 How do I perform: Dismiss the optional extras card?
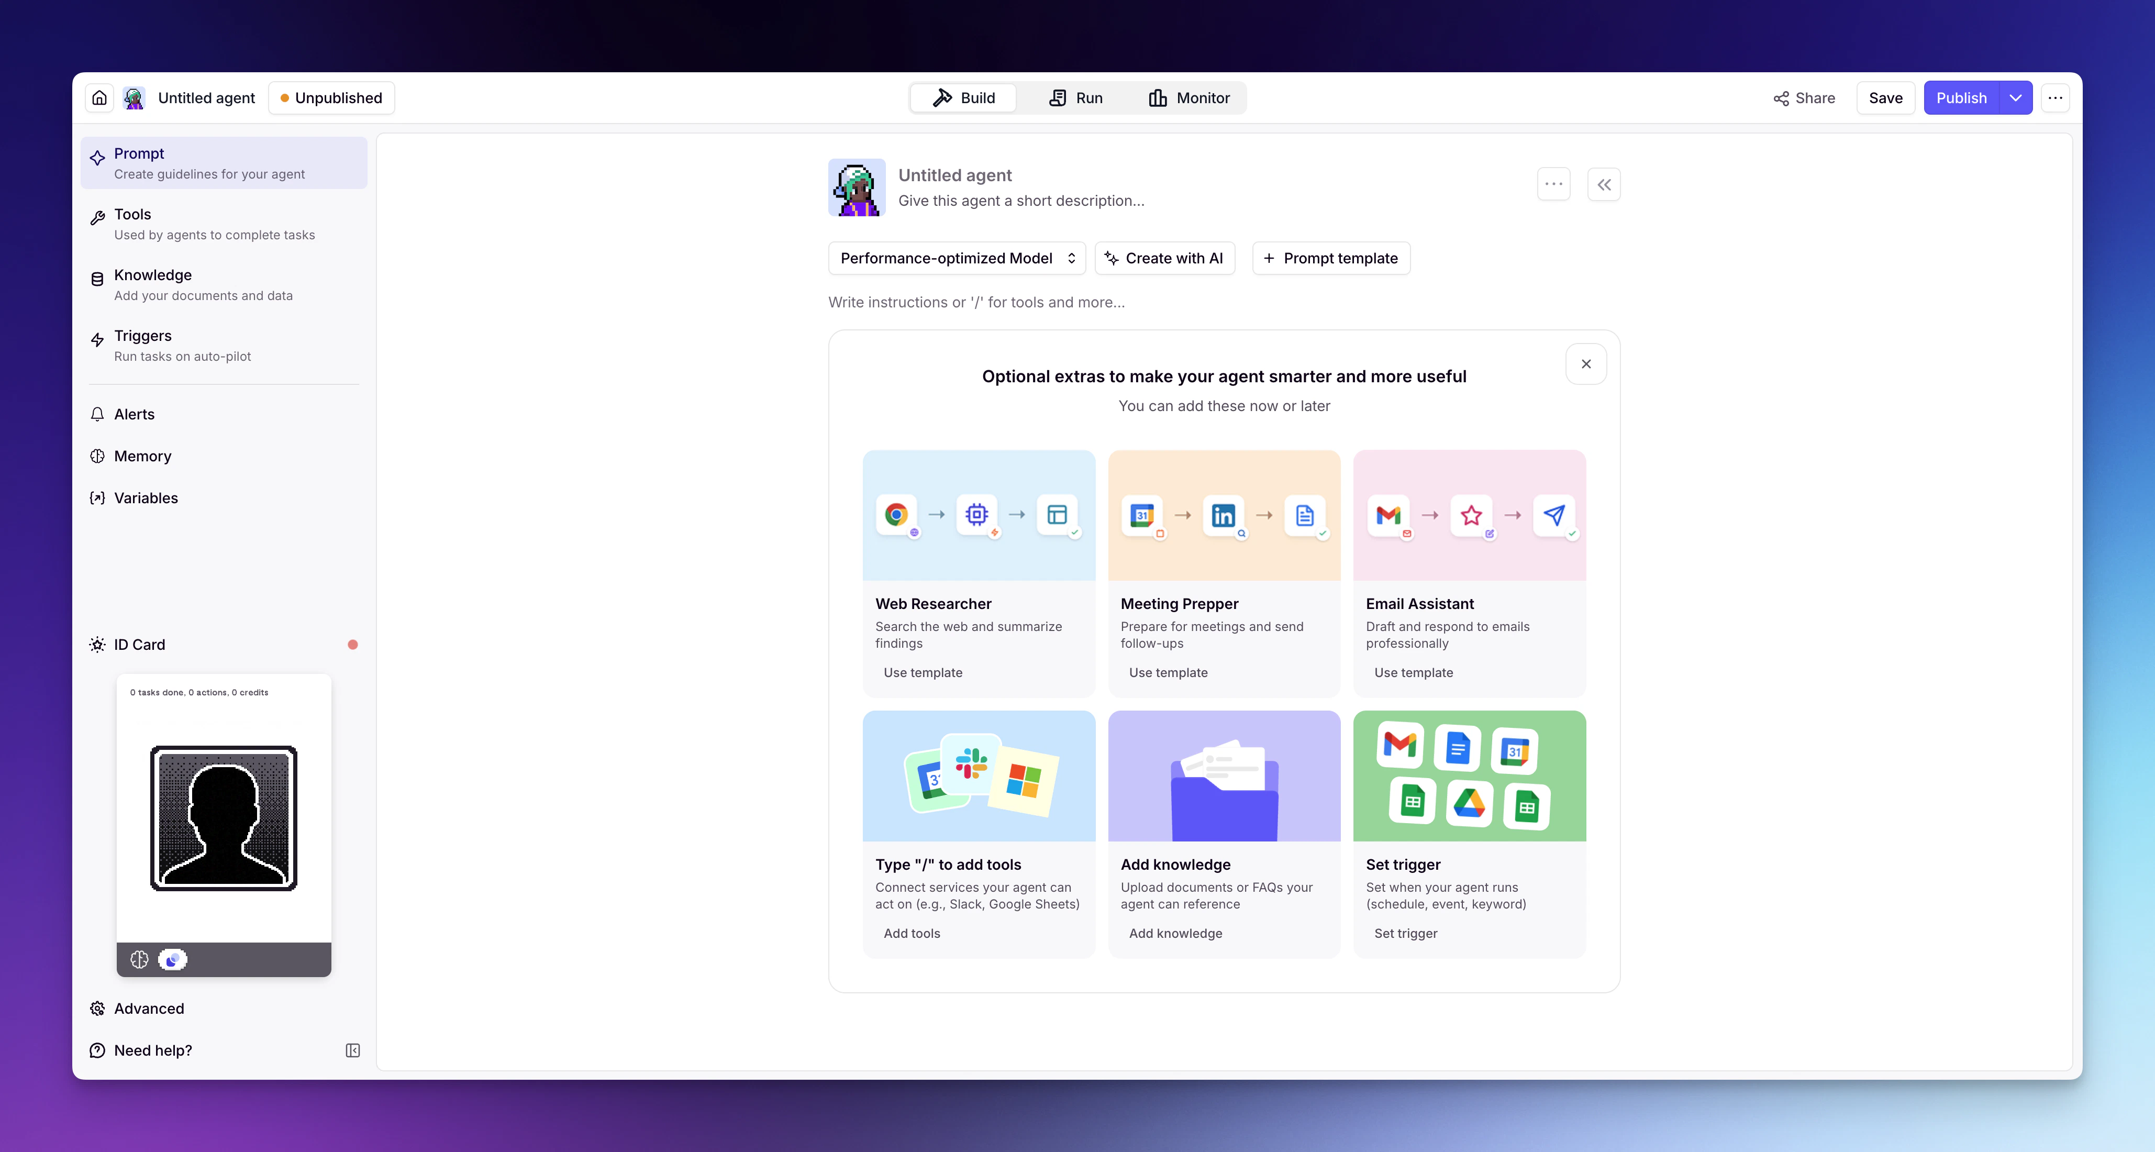1585,364
